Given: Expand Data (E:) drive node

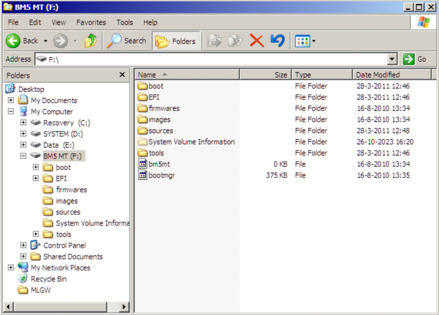Looking at the screenshot, I should [23, 145].
